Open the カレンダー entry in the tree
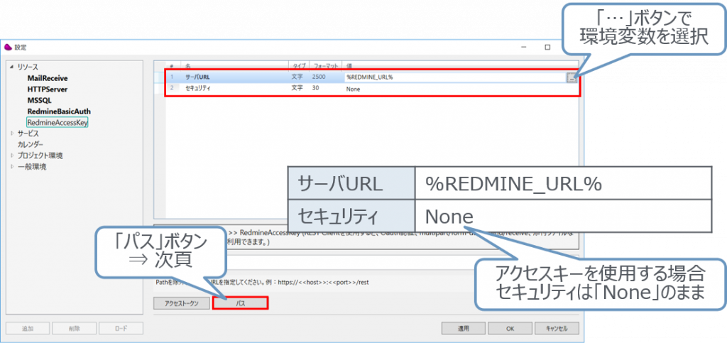The height and width of the screenshot is (343, 727). [31, 144]
